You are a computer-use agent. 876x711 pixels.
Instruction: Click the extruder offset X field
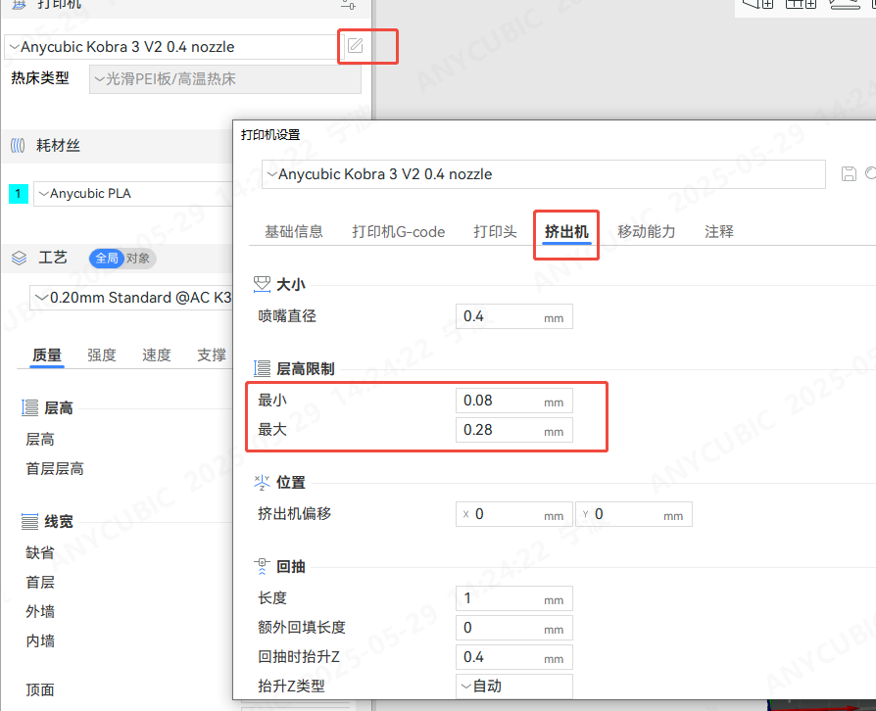coord(514,514)
